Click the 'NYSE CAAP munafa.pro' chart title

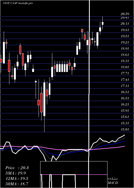pyautogui.click(x=18, y=3)
